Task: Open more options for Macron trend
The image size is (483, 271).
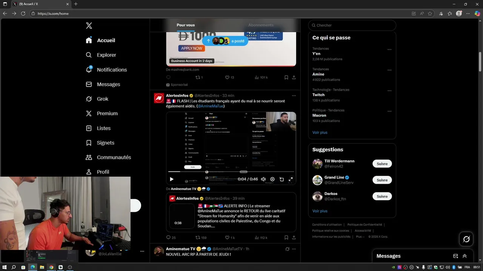Action: click(x=389, y=111)
